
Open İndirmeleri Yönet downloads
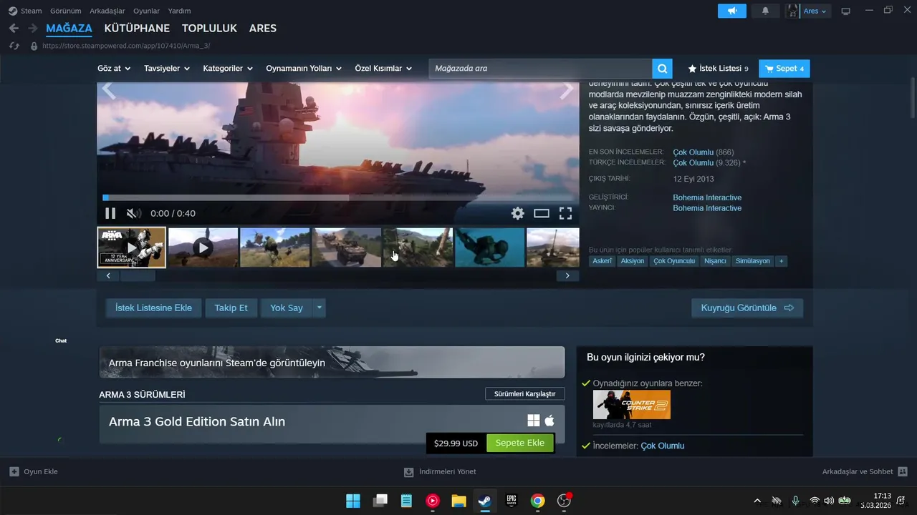point(440,471)
